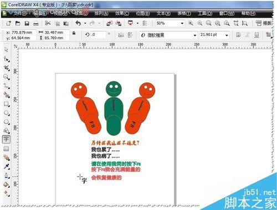Click the green smiley figure on canvas
This screenshot has width=277, height=210.
coord(114,108)
